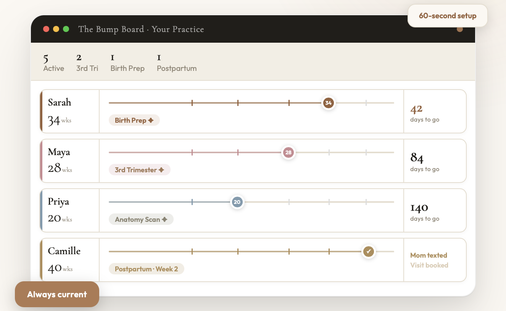Screen dimensions: 506x311
Task: Select the Birth Prep stat in header
Action: click(127, 63)
